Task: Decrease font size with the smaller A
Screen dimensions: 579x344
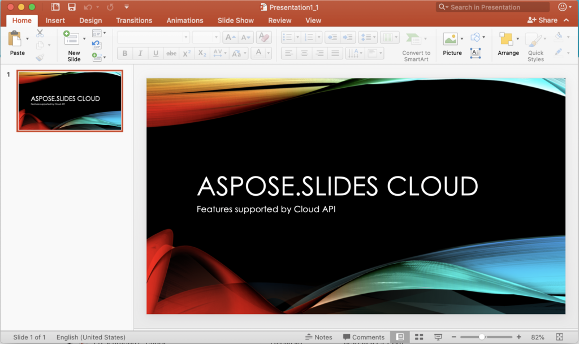Action: pyautogui.click(x=245, y=37)
